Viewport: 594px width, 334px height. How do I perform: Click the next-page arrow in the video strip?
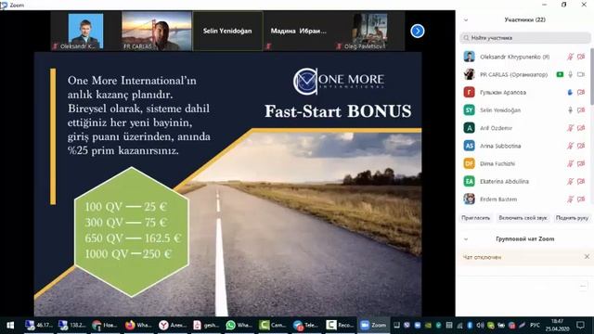point(418,31)
